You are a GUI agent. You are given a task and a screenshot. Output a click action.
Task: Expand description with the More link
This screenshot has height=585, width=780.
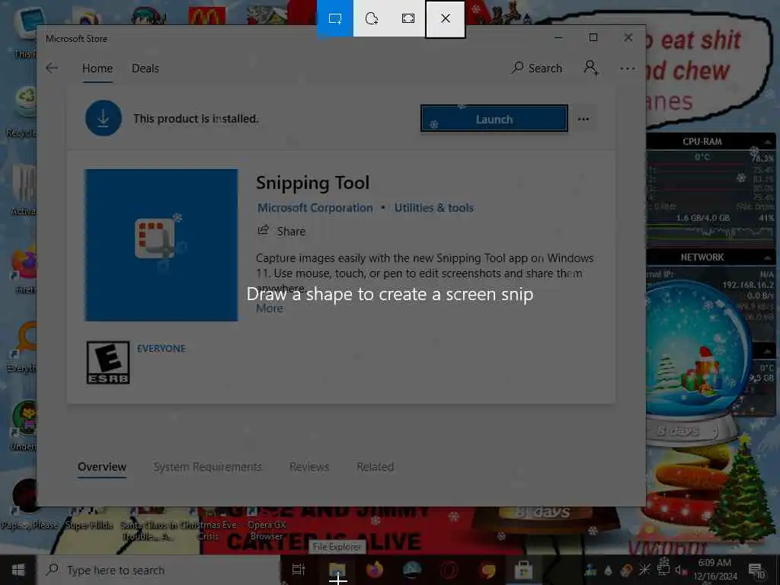(x=269, y=308)
